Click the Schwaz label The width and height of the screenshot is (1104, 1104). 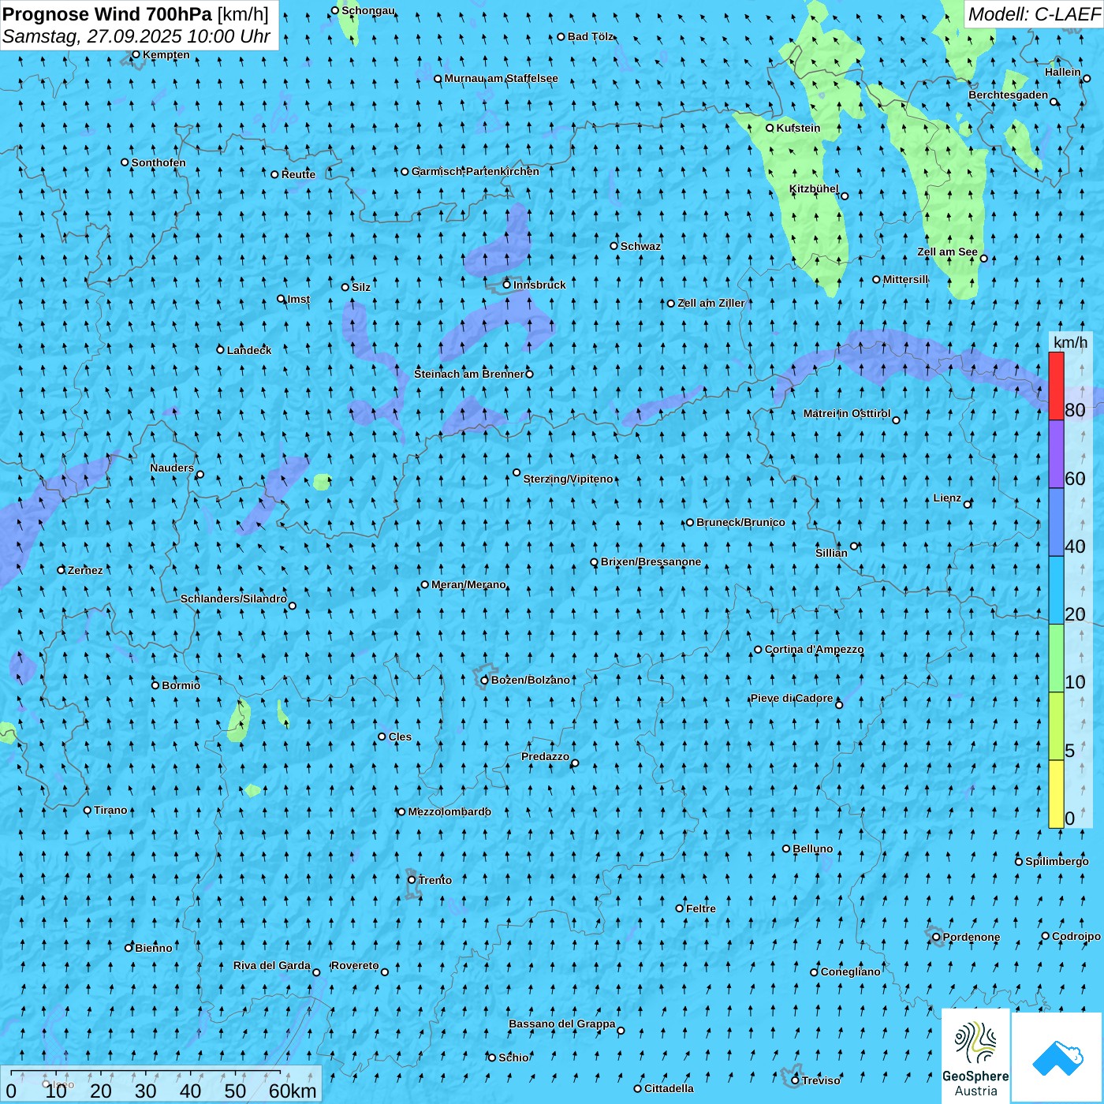[640, 246]
